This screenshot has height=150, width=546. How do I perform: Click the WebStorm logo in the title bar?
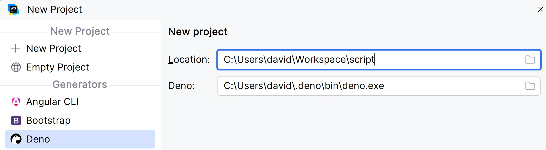coord(13,9)
